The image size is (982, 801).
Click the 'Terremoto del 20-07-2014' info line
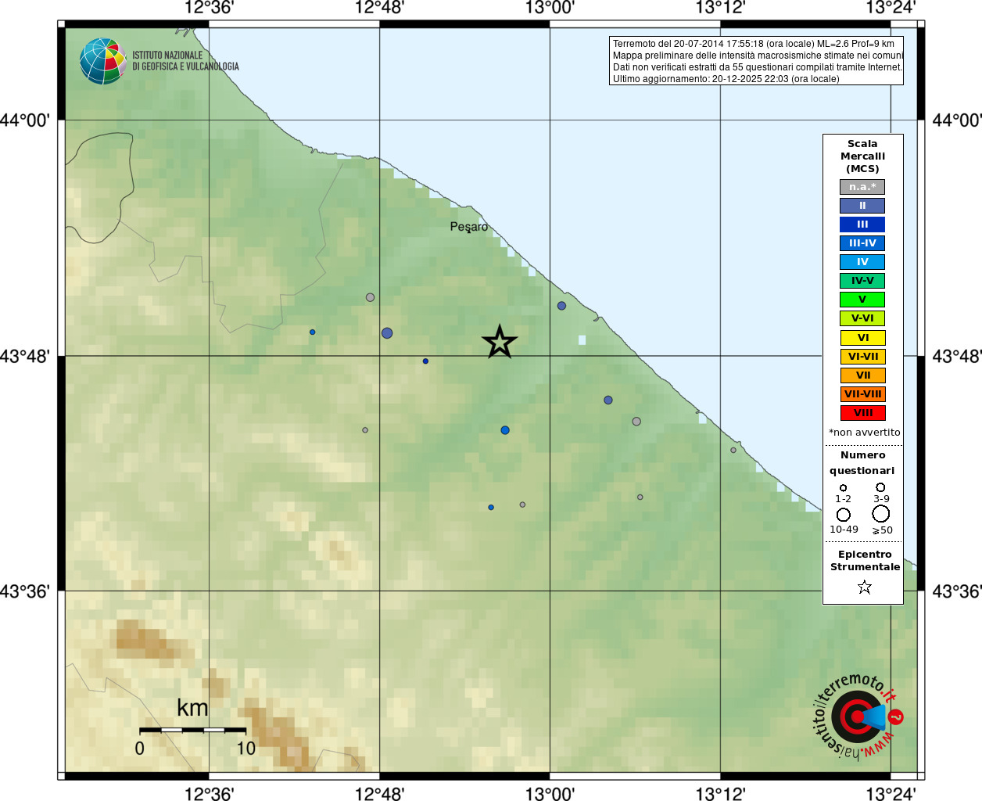(x=754, y=44)
